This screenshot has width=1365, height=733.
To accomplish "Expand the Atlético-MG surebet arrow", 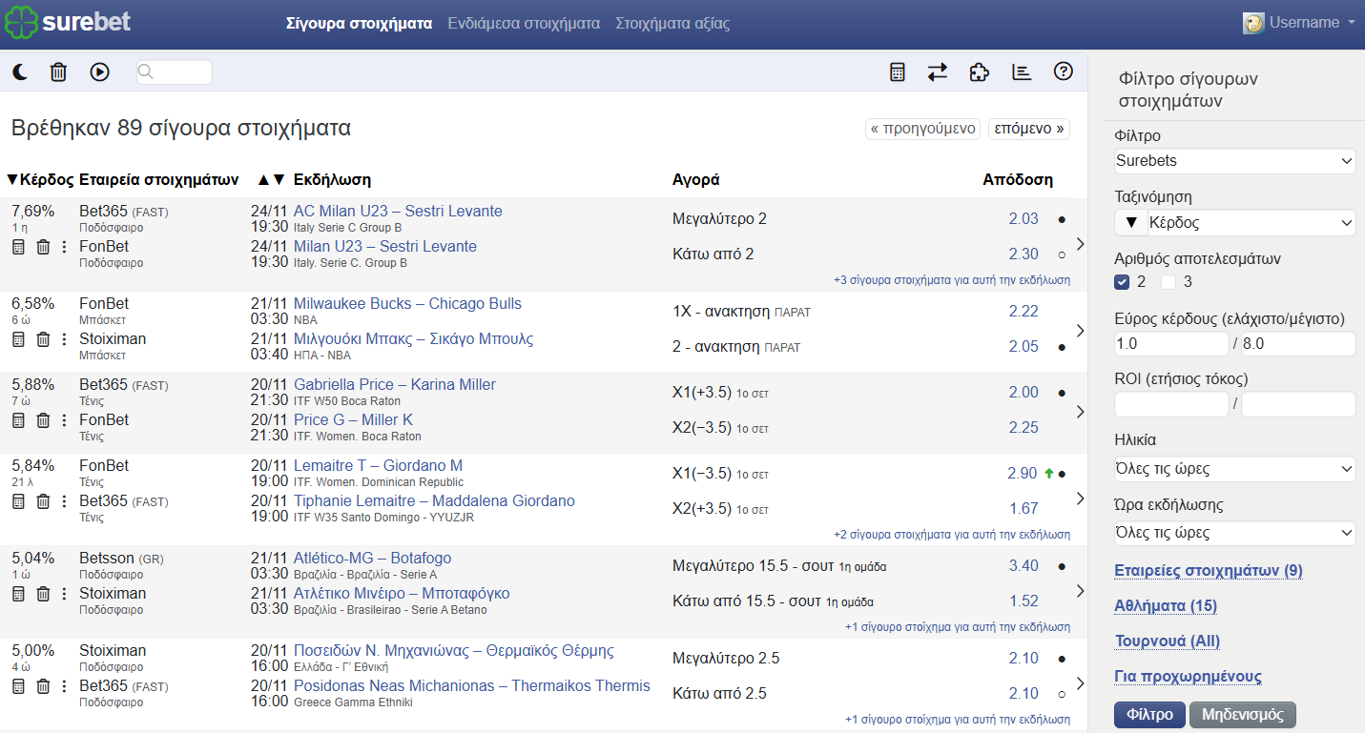I will [1080, 591].
